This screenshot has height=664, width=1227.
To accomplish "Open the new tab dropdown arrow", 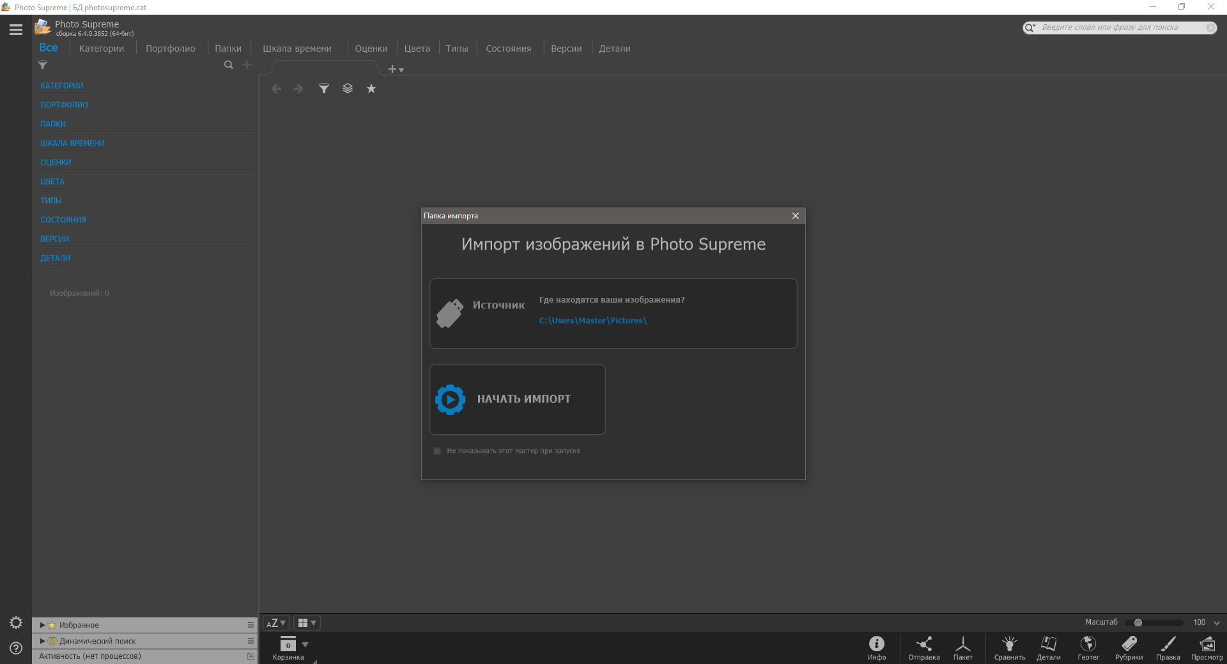I will (x=401, y=70).
